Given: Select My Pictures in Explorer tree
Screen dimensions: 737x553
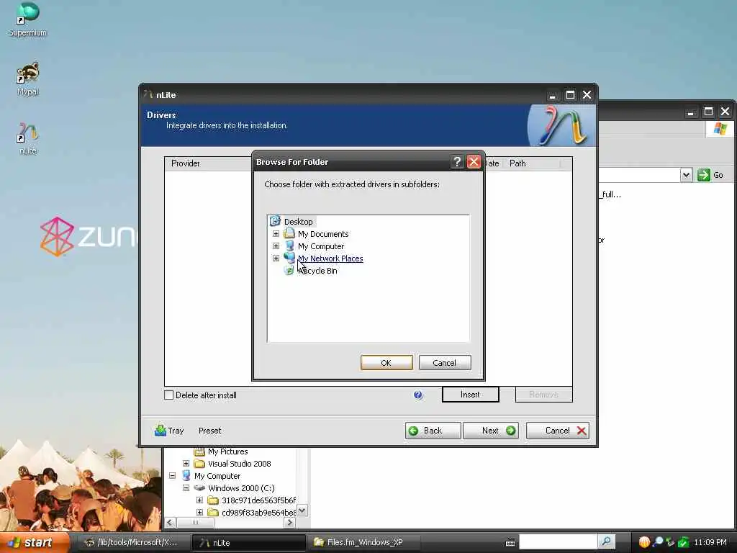Looking at the screenshot, I should (227, 451).
